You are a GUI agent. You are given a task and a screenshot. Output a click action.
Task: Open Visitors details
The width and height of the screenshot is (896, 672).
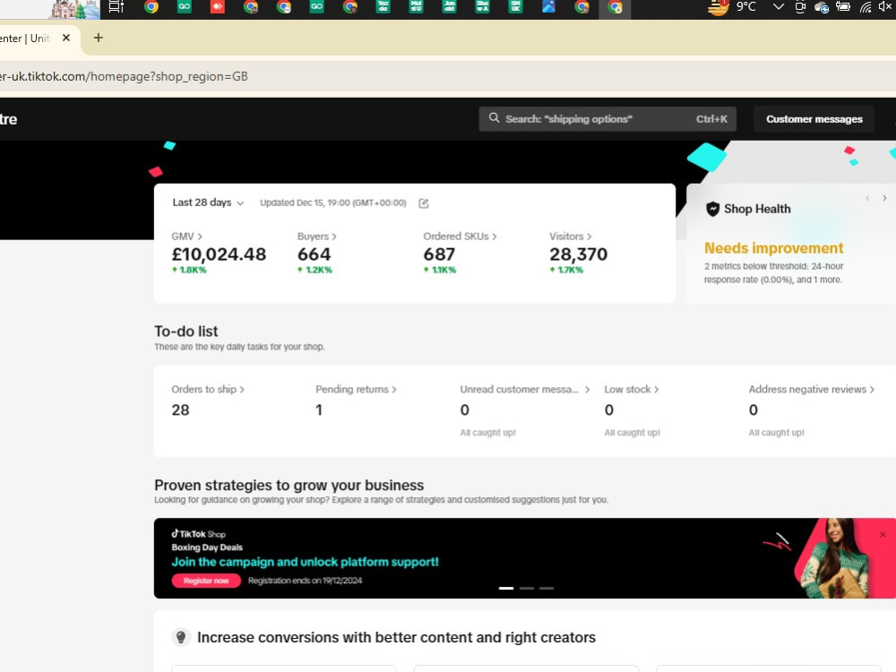click(x=570, y=237)
